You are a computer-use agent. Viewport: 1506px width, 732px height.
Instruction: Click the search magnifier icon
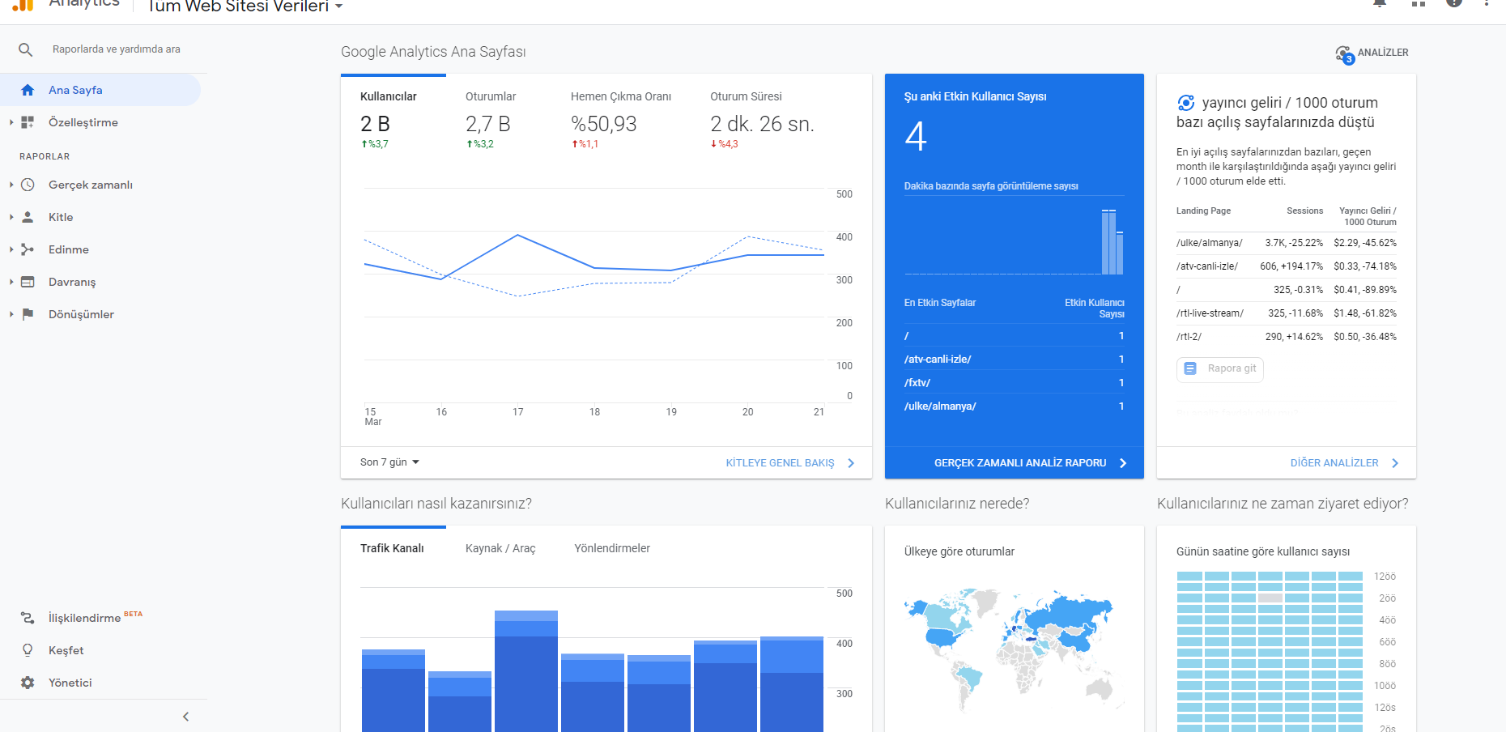(26, 49)
